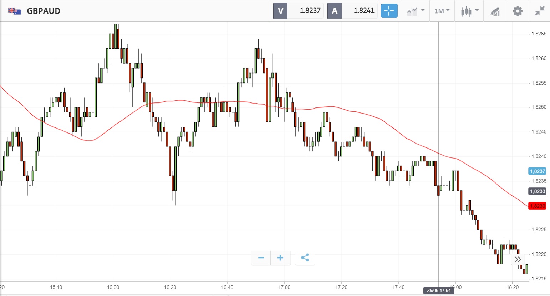Share the chart using the share icon
The image size is (550, 296).
click(x=305, y=258)
